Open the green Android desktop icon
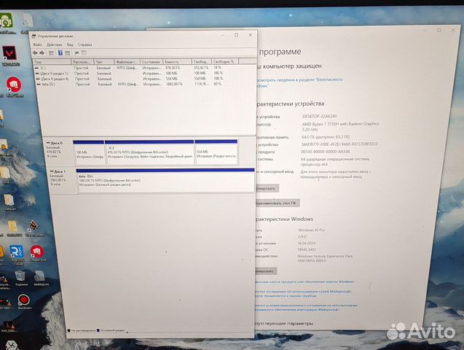The image size is (464, 350). click(x=7, y=23)
